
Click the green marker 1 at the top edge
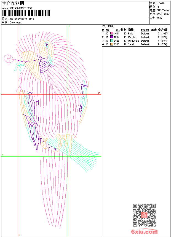tap(69, 26)
